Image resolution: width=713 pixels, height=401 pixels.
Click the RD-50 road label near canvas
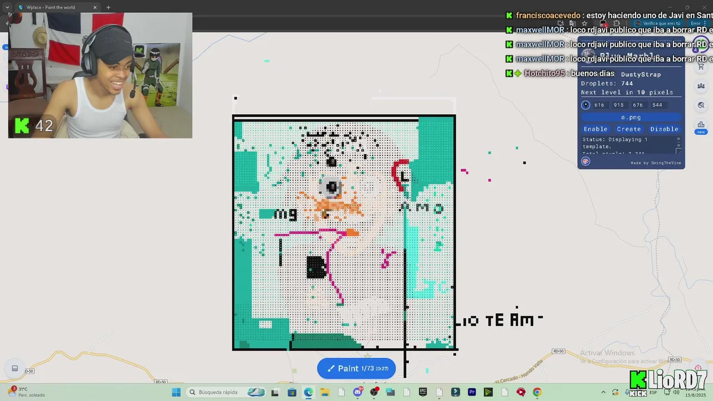(x=558, y=351)
